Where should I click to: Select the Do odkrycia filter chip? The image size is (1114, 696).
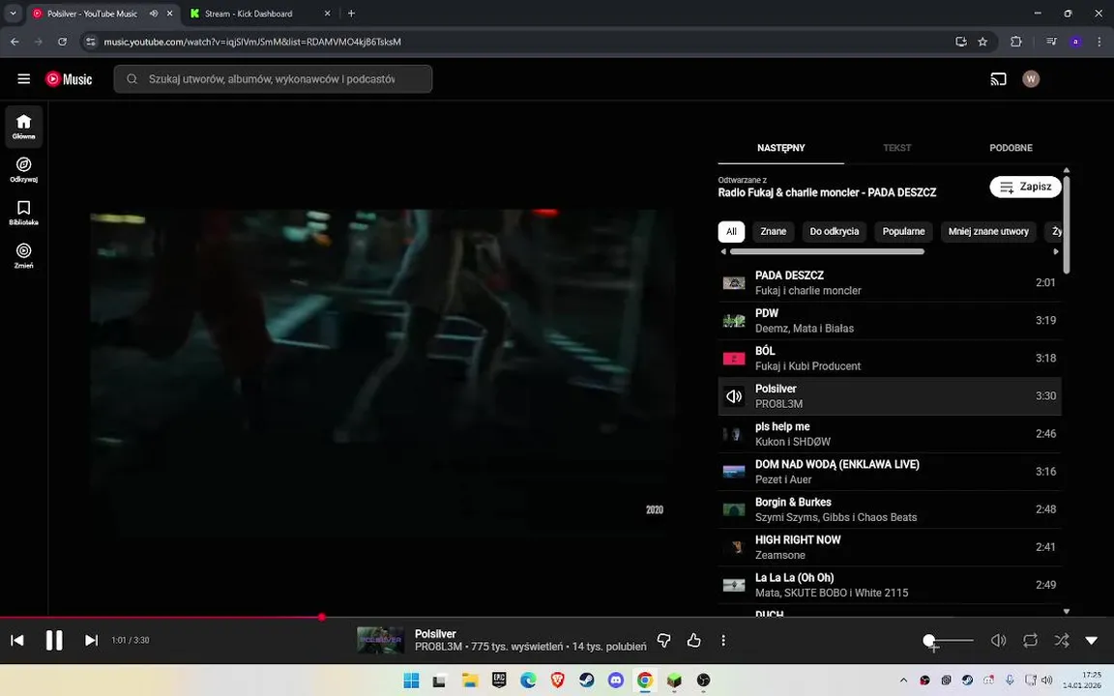point(835,232)
